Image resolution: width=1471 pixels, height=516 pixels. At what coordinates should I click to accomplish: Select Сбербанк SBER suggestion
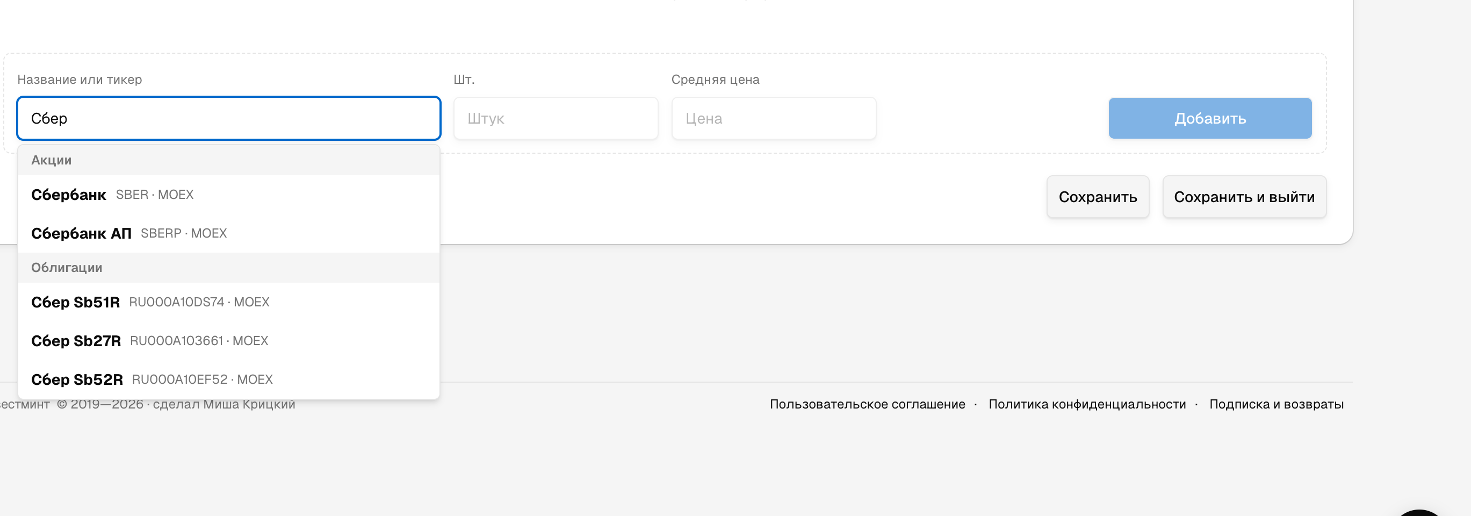[x=228, y=194]
